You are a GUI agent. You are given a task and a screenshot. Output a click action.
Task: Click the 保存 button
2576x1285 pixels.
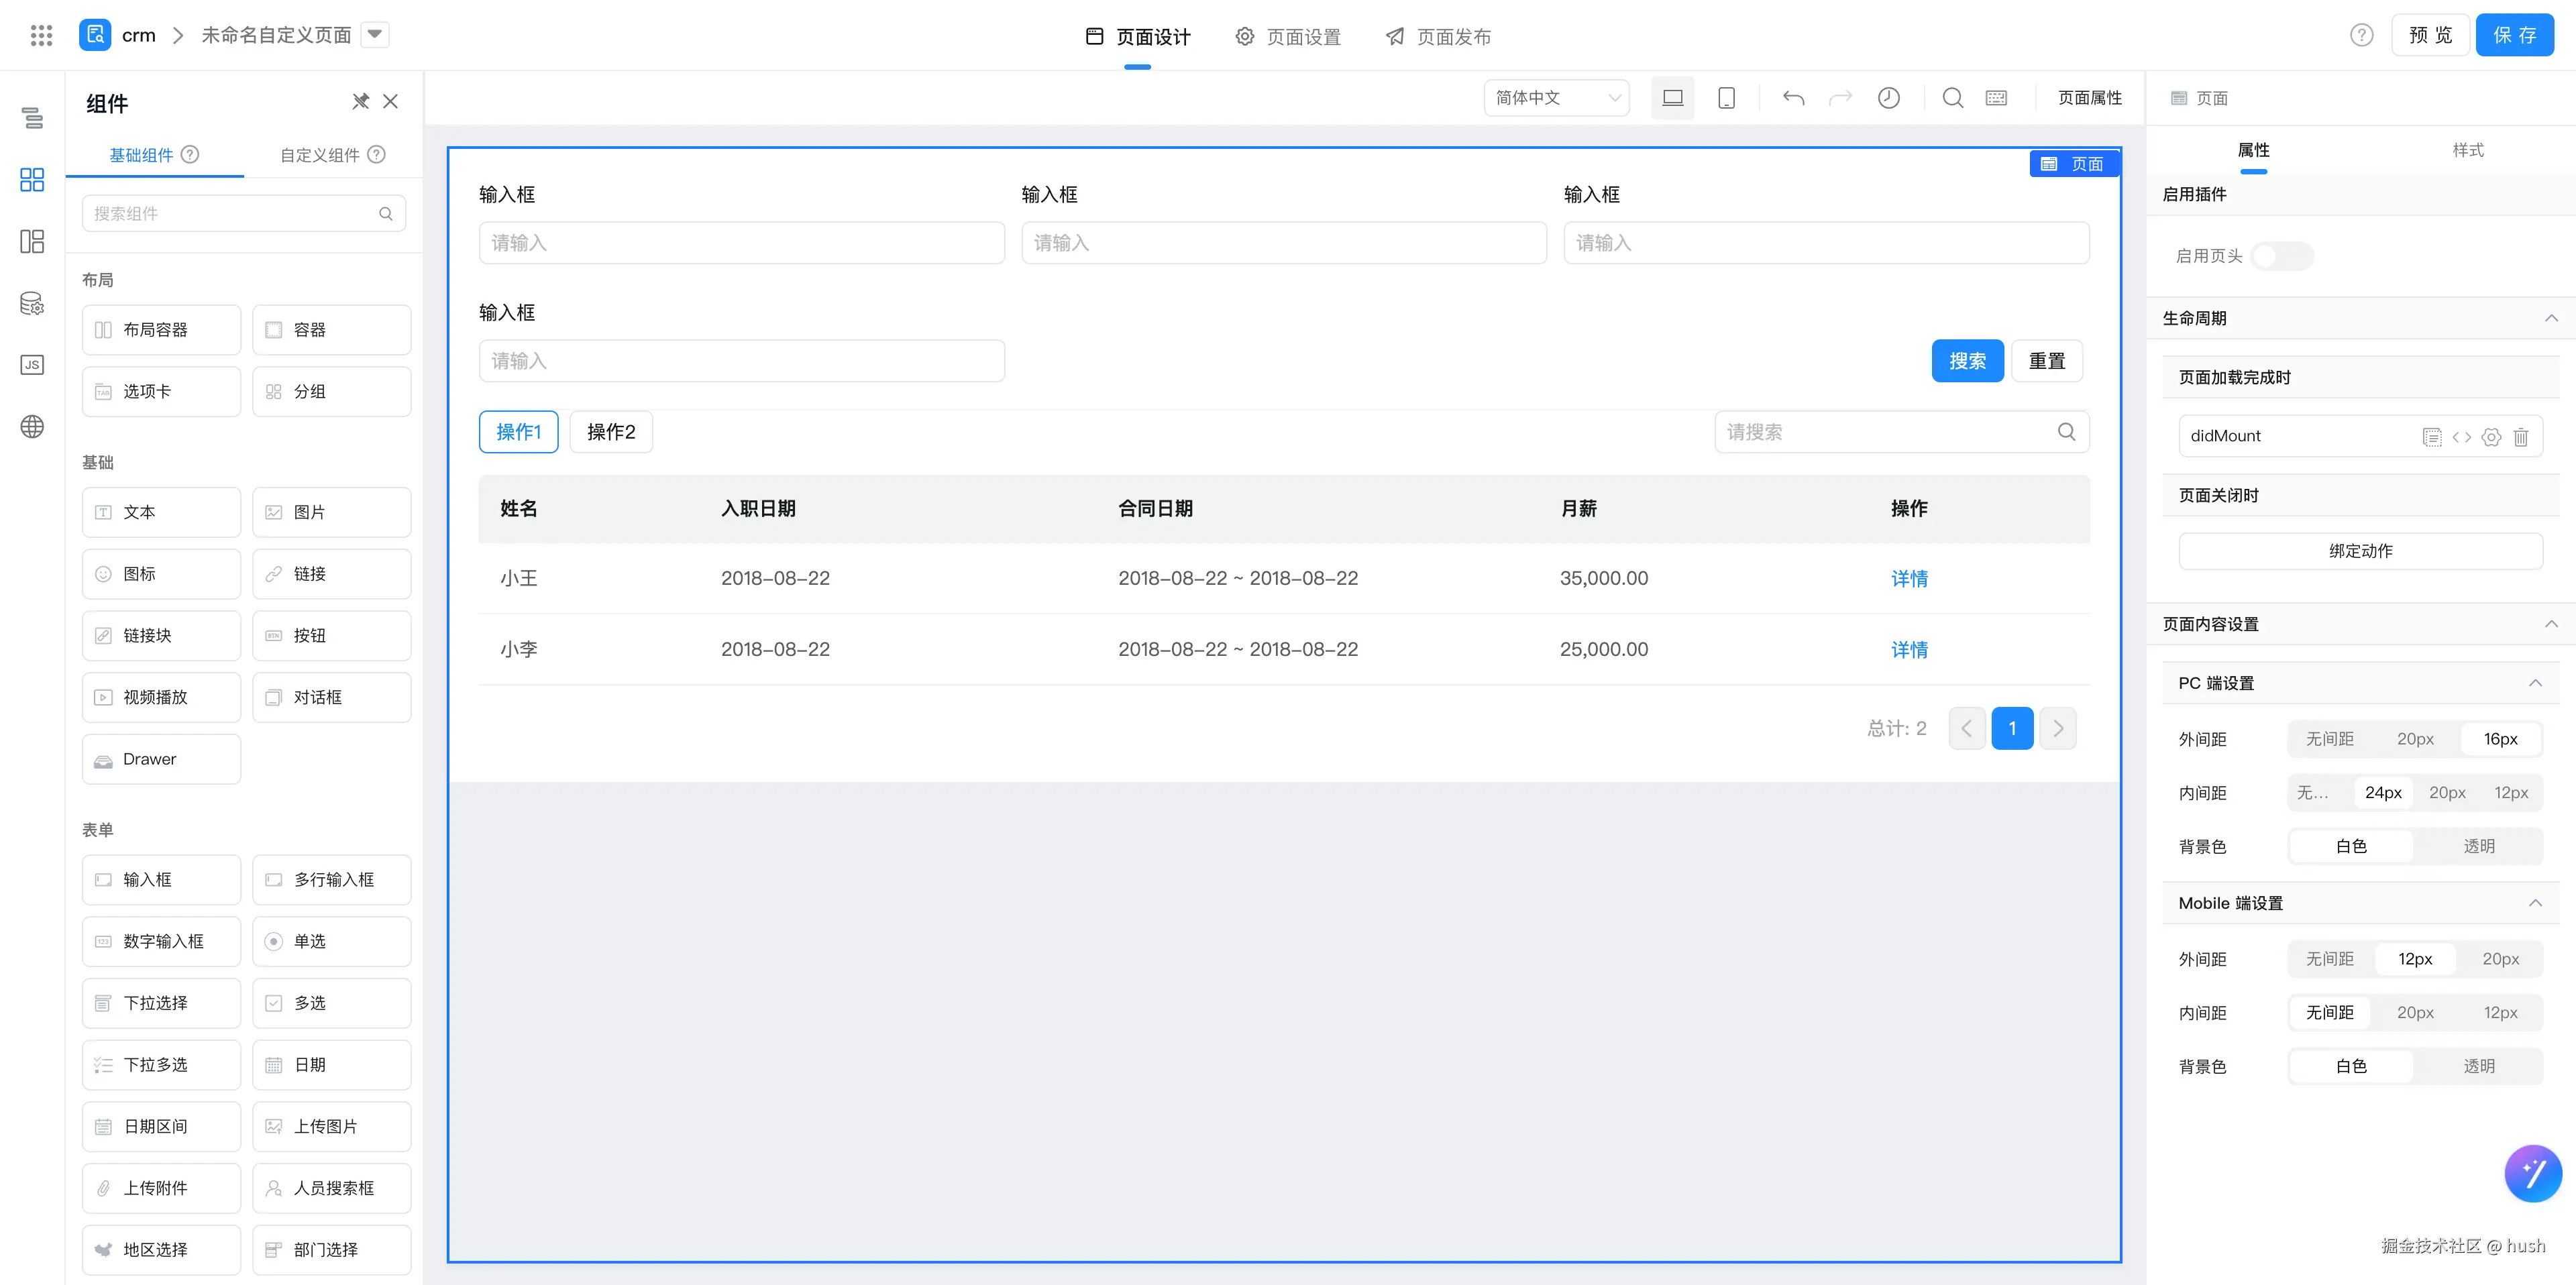(2514, 36)
